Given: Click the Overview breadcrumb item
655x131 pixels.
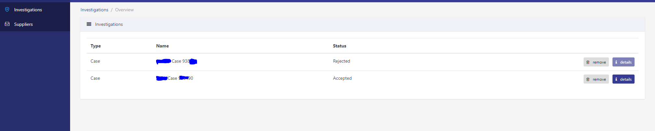Looking at the screenshot, I should (124, 10).
